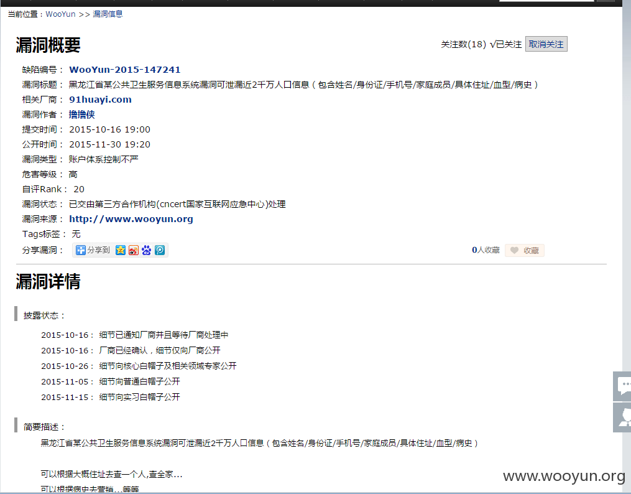Open WooYun breadcrumb link
The height and width of the screenshot is (494, 631).
[x=60, y=14]
